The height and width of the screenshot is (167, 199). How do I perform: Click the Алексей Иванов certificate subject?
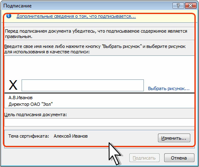pos(70,136)
